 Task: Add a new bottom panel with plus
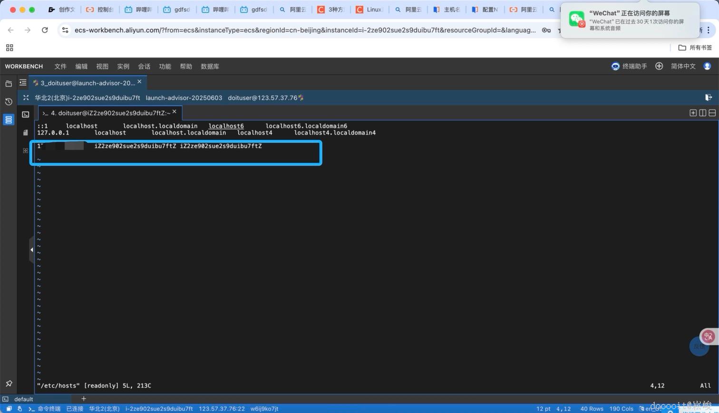[84, 399]
